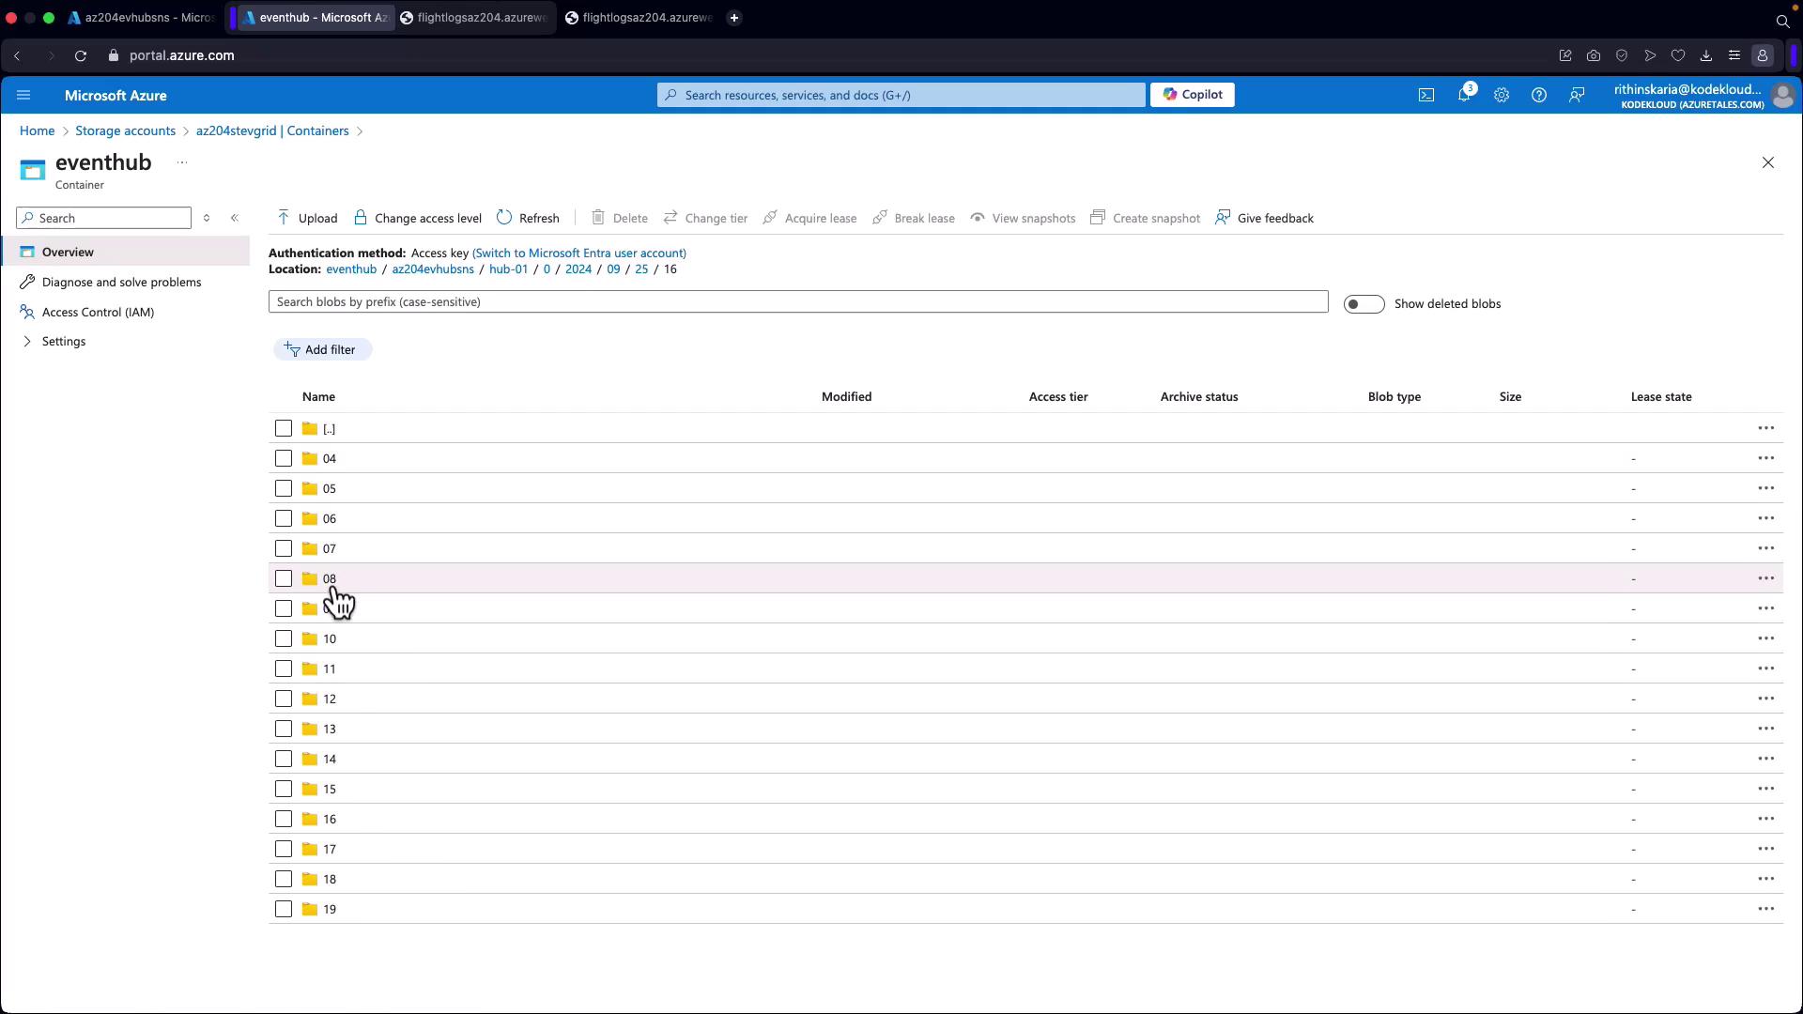
Task: Click Switch to Microsoft Entra user account
Action: click(578, 253)
